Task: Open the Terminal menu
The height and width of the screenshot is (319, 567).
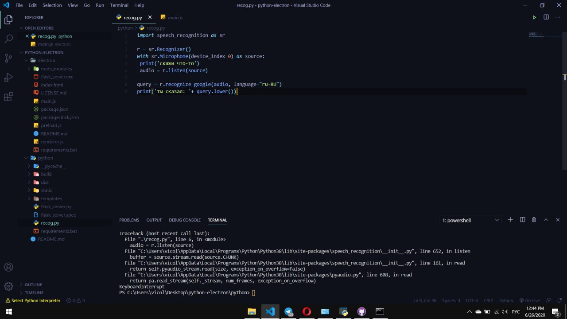Action: (119, 5)
